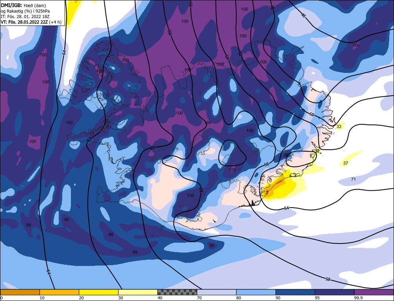Click the 'VT: Fös. 28.01.2022 22Z (+4 h)' line
The image size is (394, 301).
point(31,22)
